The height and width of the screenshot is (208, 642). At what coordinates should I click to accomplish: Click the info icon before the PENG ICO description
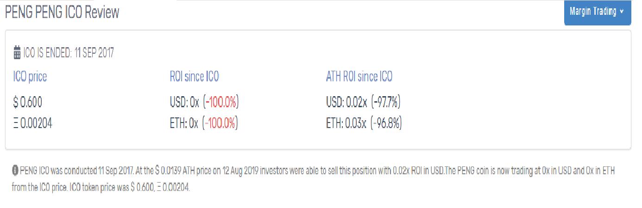point(15,171)
